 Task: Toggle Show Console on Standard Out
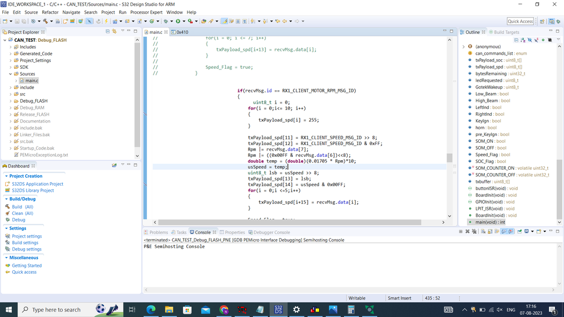tap(504, 231)
